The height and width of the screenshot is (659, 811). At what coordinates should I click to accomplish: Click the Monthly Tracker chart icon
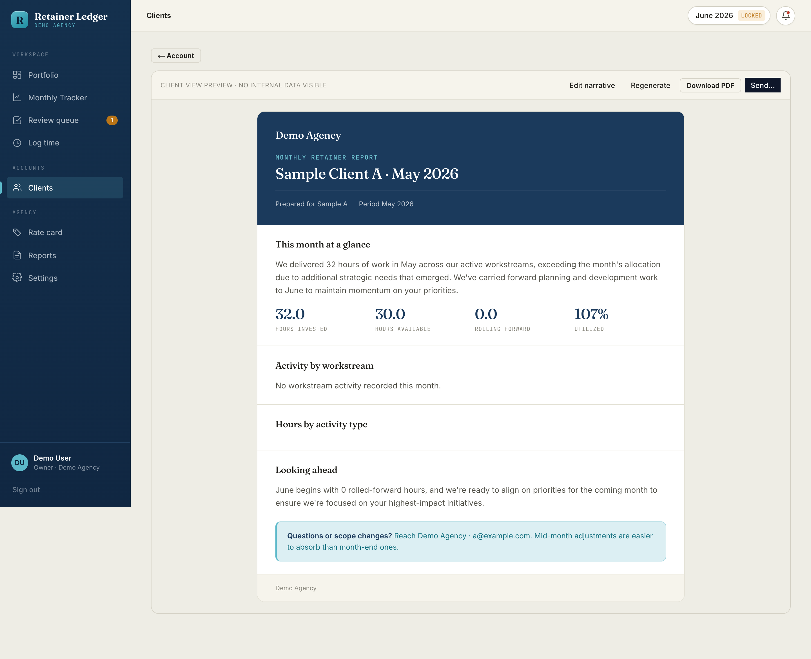click(x=17, y=98)
